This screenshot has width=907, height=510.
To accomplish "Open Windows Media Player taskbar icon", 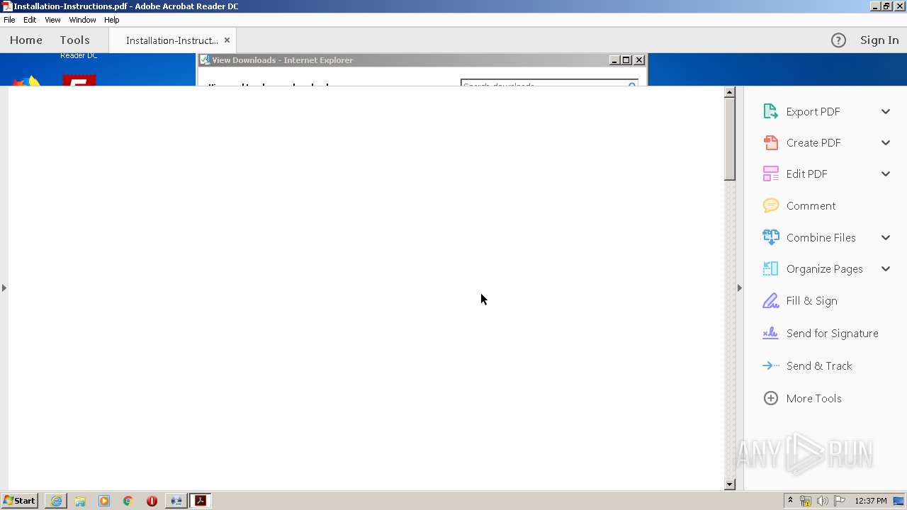I will (104, 501).
